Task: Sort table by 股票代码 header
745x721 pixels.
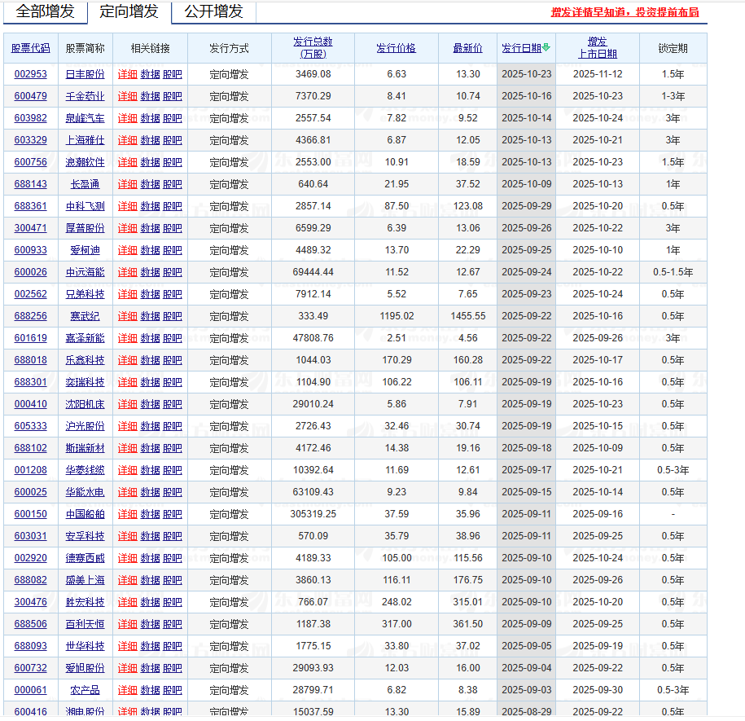Action: (x=30, y=48)
